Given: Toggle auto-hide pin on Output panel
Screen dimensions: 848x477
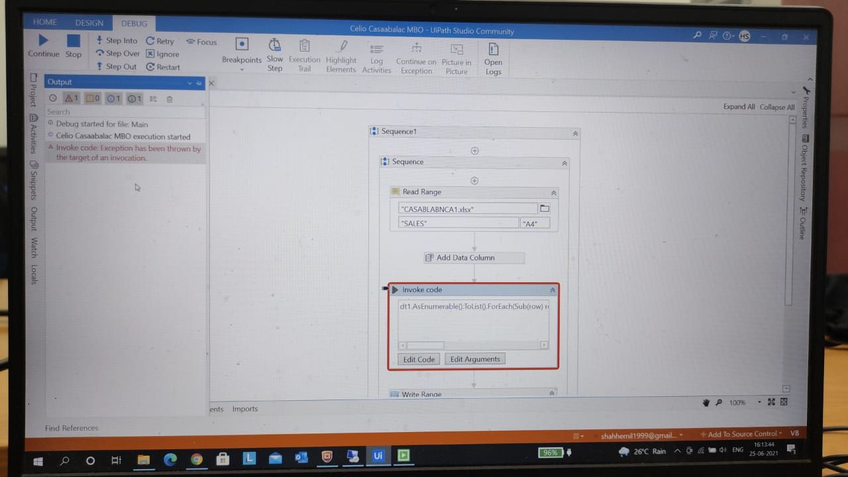Looking at the screenshot, I should click(199, 83).
